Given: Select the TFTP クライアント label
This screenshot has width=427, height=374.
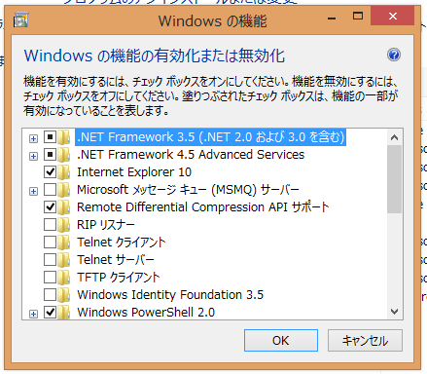Looking at the screenshot, I should 119,278.
